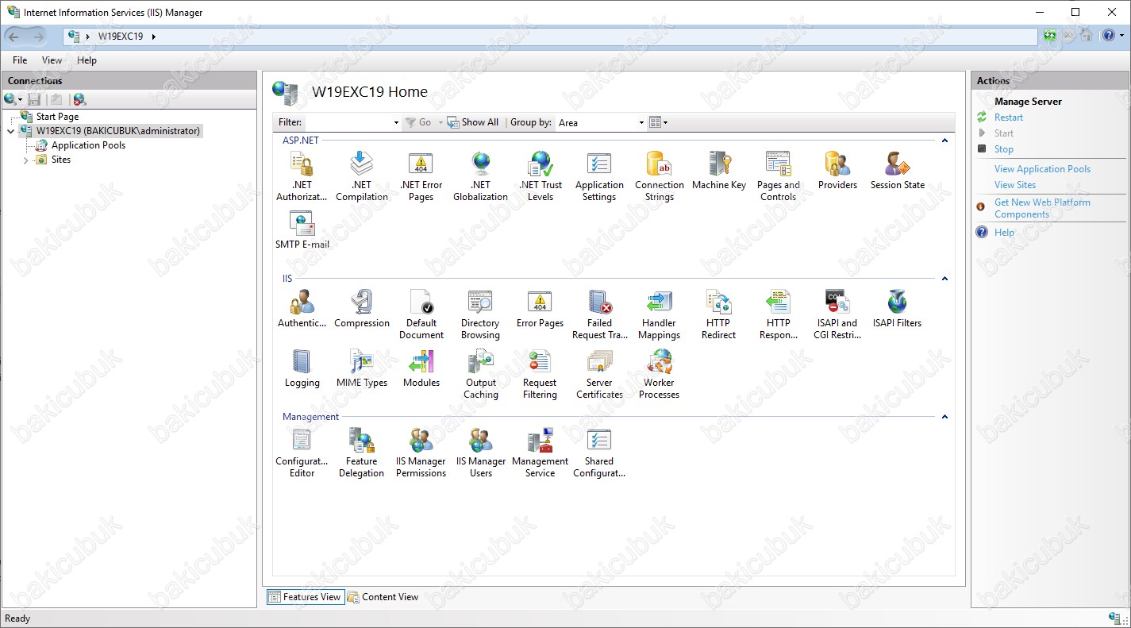The image size is (1131, 628).
Task: Open the Configuration Editor
Action: tap(302, 453)
